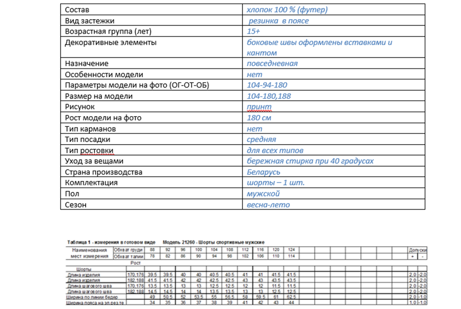Screen dimensions: 461x309
Task: Select the value 'весна-лето'
Action: (268, 205)
